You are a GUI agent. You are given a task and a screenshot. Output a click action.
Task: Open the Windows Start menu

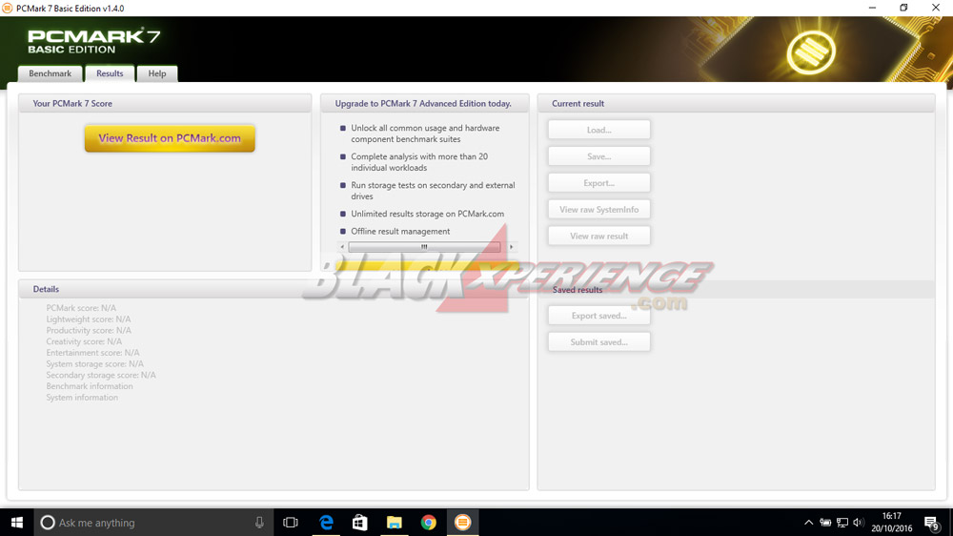[x=16, y=523]
